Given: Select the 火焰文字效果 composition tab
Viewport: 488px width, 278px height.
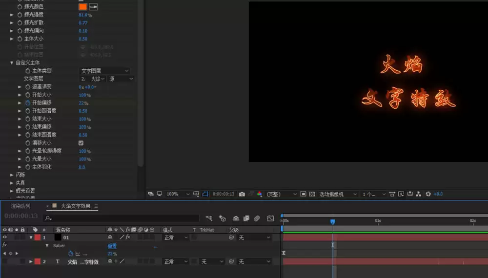Looking at the screenshot, I should point(75,206).
